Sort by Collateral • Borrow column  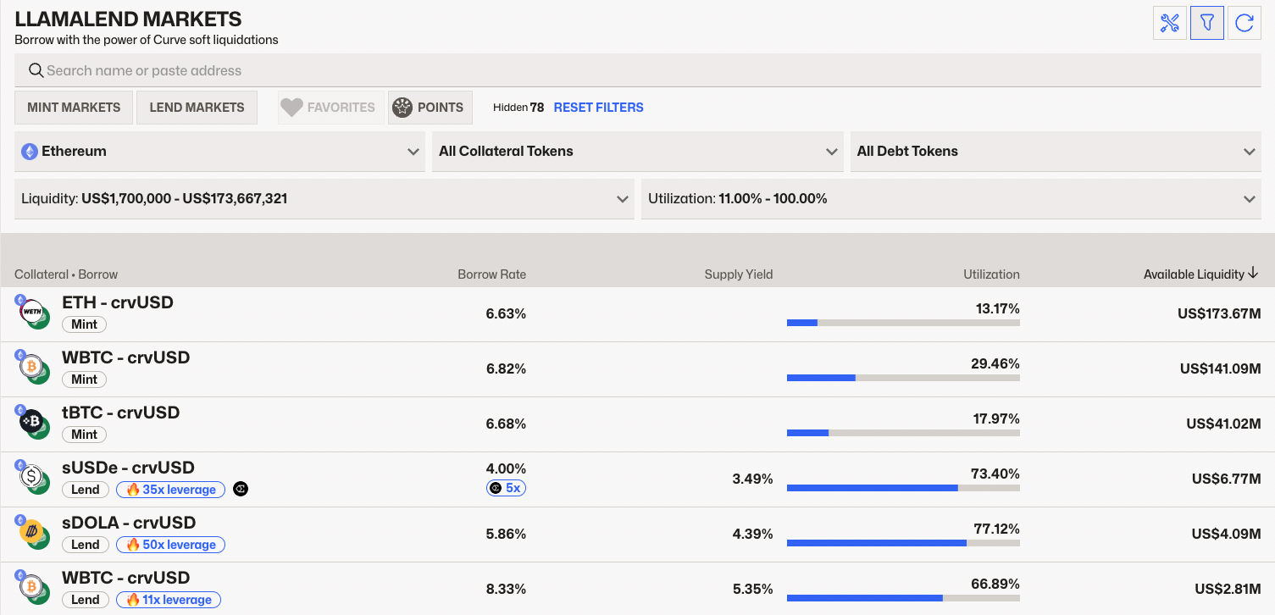coord(66,274)
